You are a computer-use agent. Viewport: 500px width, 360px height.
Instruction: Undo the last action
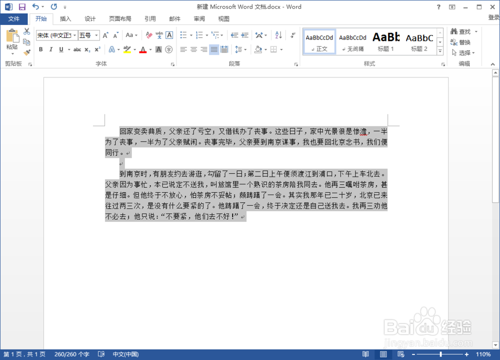pyautogui.click(x=35, y=6)
